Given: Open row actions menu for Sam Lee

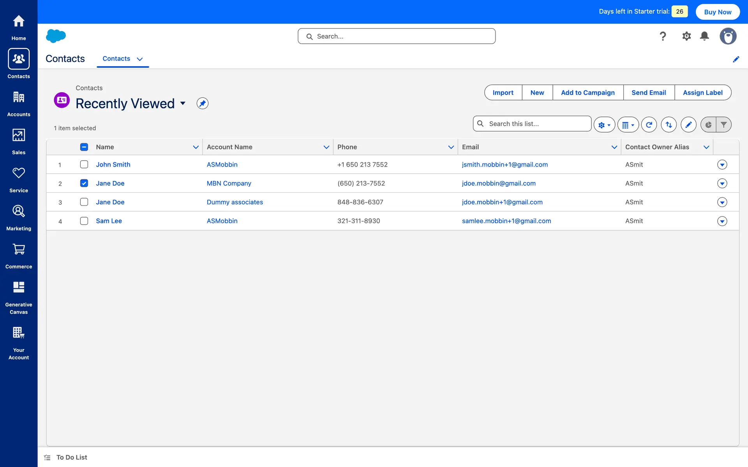Looking at the screenshot, I should coord(722,221).
